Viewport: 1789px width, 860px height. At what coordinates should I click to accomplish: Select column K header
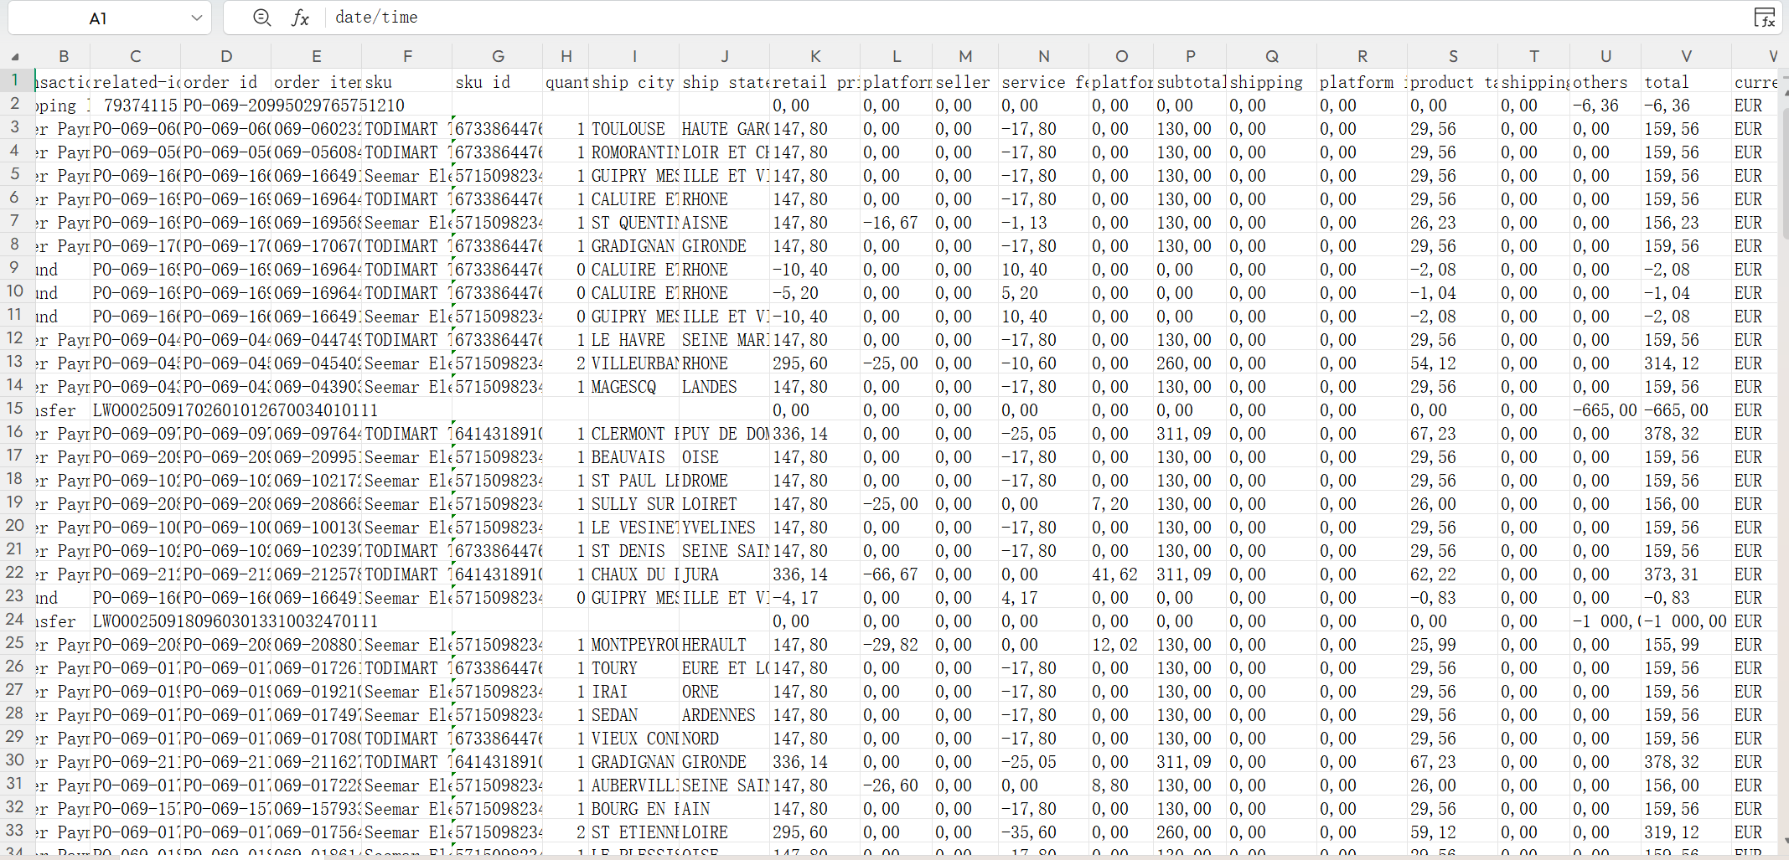coord(814,56)
